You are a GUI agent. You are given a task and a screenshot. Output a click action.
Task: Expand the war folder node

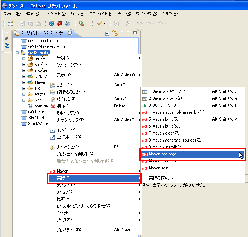(x=24, y=100)
